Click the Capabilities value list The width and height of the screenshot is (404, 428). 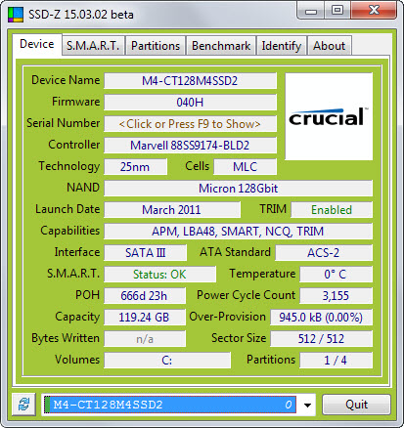238,232
